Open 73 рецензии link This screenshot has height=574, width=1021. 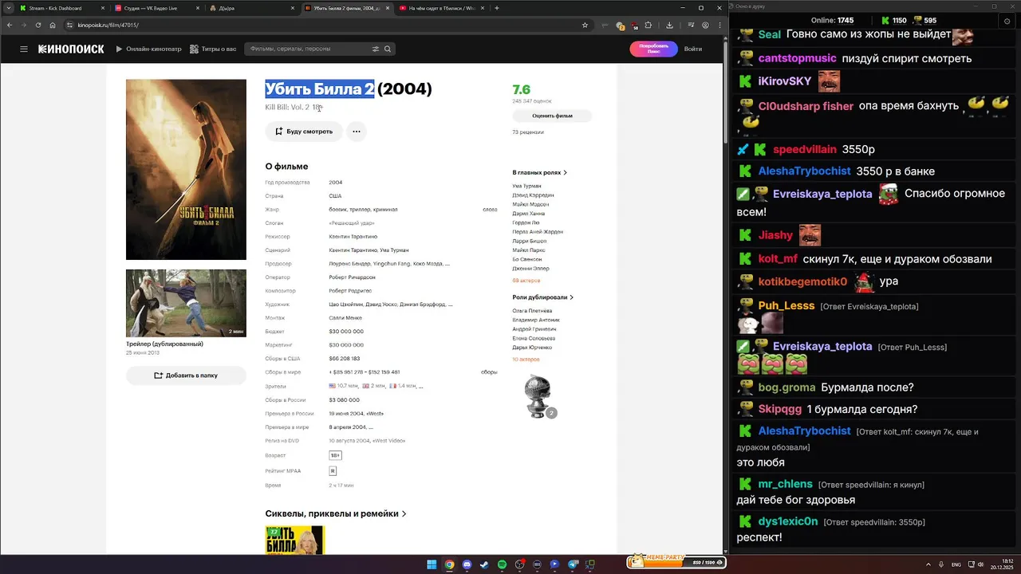[x=528, y=132]
